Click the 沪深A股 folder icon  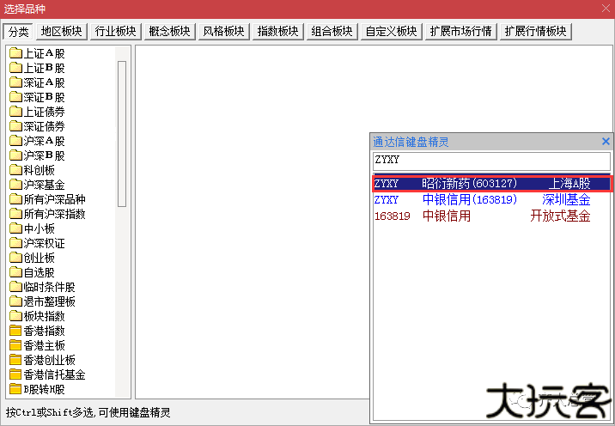coord(15,141)
